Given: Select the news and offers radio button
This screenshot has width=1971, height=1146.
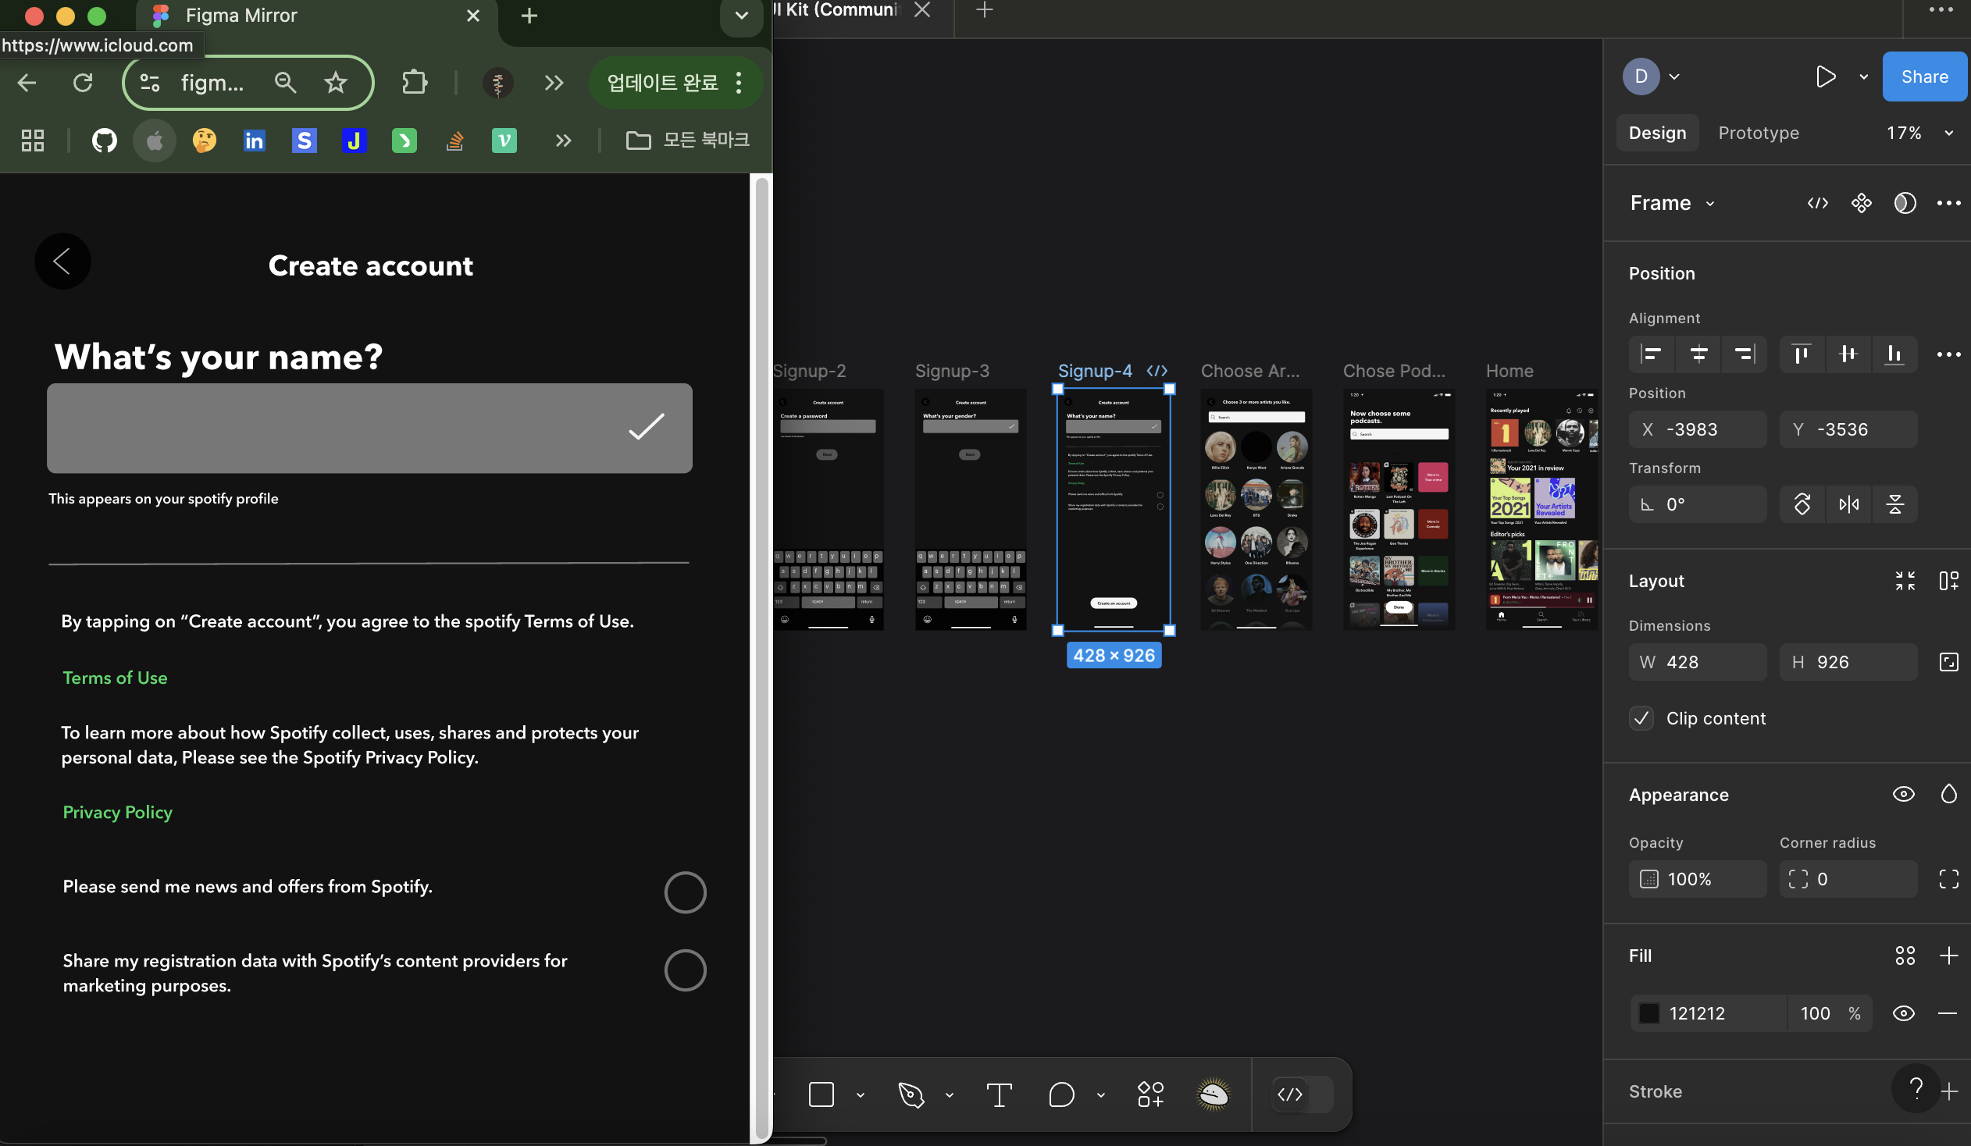Looking at the screenshot, I should coord(684,892).
